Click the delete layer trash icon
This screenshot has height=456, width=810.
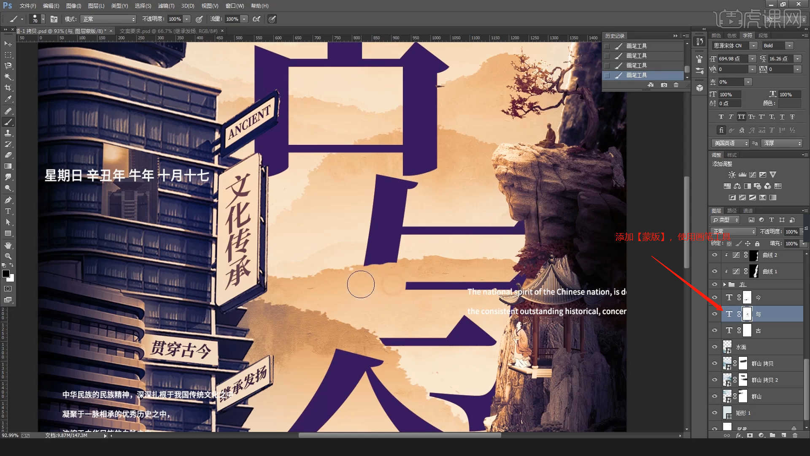tap(795, 435)
